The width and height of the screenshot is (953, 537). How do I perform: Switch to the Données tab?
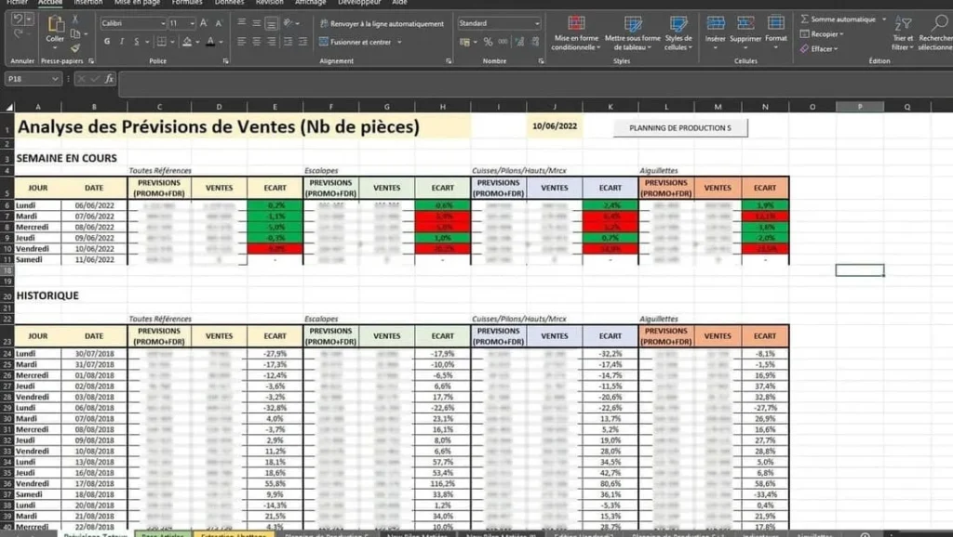pyautogui.click(x=229, y=3)
